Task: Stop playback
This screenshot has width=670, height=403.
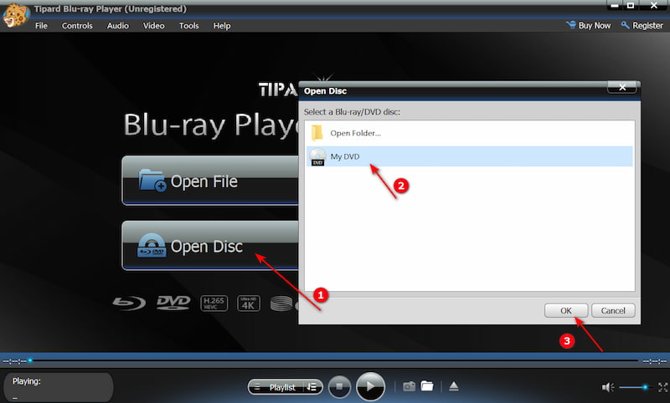Action: pos(339,386)
